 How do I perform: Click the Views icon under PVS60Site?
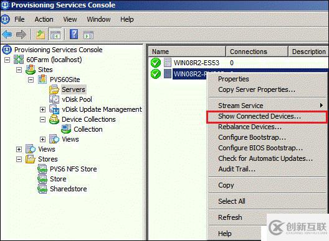pyautogui.click(x=54, y=139)
